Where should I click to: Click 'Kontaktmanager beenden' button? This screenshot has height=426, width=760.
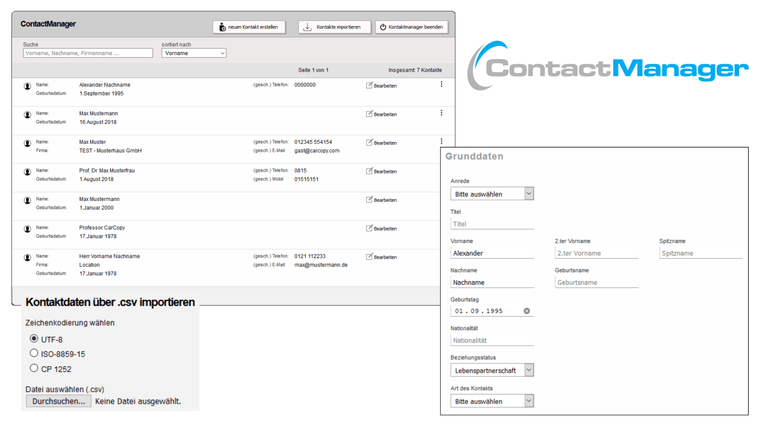pyautogui.click(x=412, y=27)
